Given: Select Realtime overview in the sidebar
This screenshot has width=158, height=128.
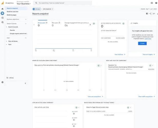Looking at the screenshot, I should pyautogui.click(x=12, y=12).
